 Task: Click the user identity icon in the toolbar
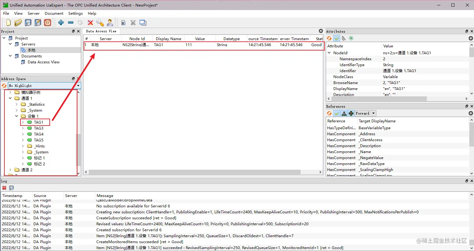coord(110,23)
